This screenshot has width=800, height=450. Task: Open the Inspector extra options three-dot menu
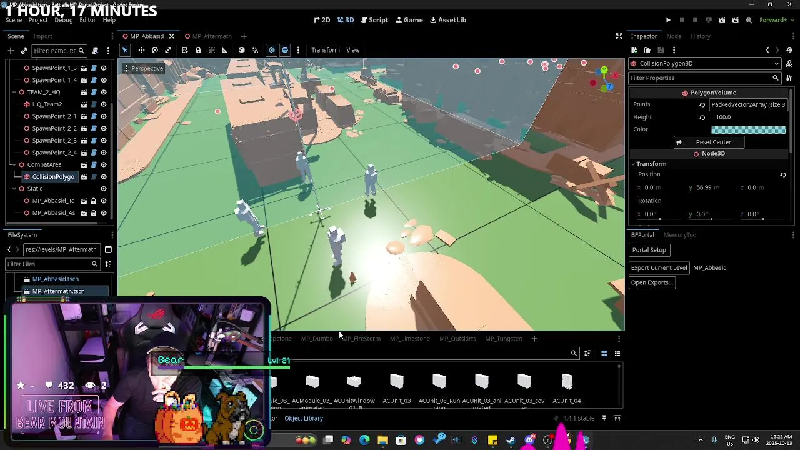674,50
